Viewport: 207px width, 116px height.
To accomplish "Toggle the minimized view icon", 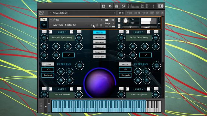I will tap(123, 6).
